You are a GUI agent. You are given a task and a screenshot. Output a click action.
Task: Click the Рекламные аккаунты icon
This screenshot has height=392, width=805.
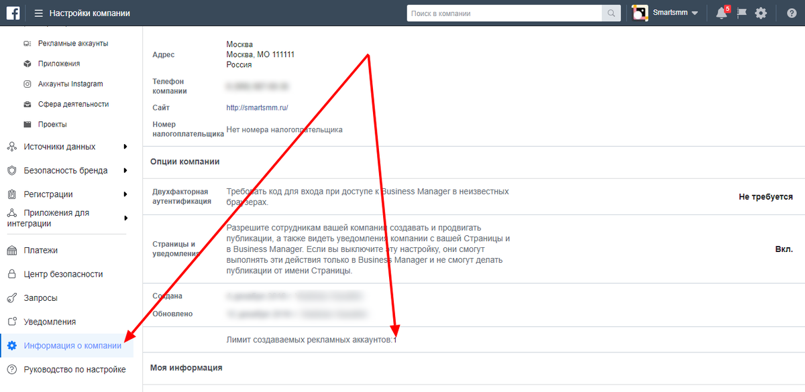click(28, 44)
